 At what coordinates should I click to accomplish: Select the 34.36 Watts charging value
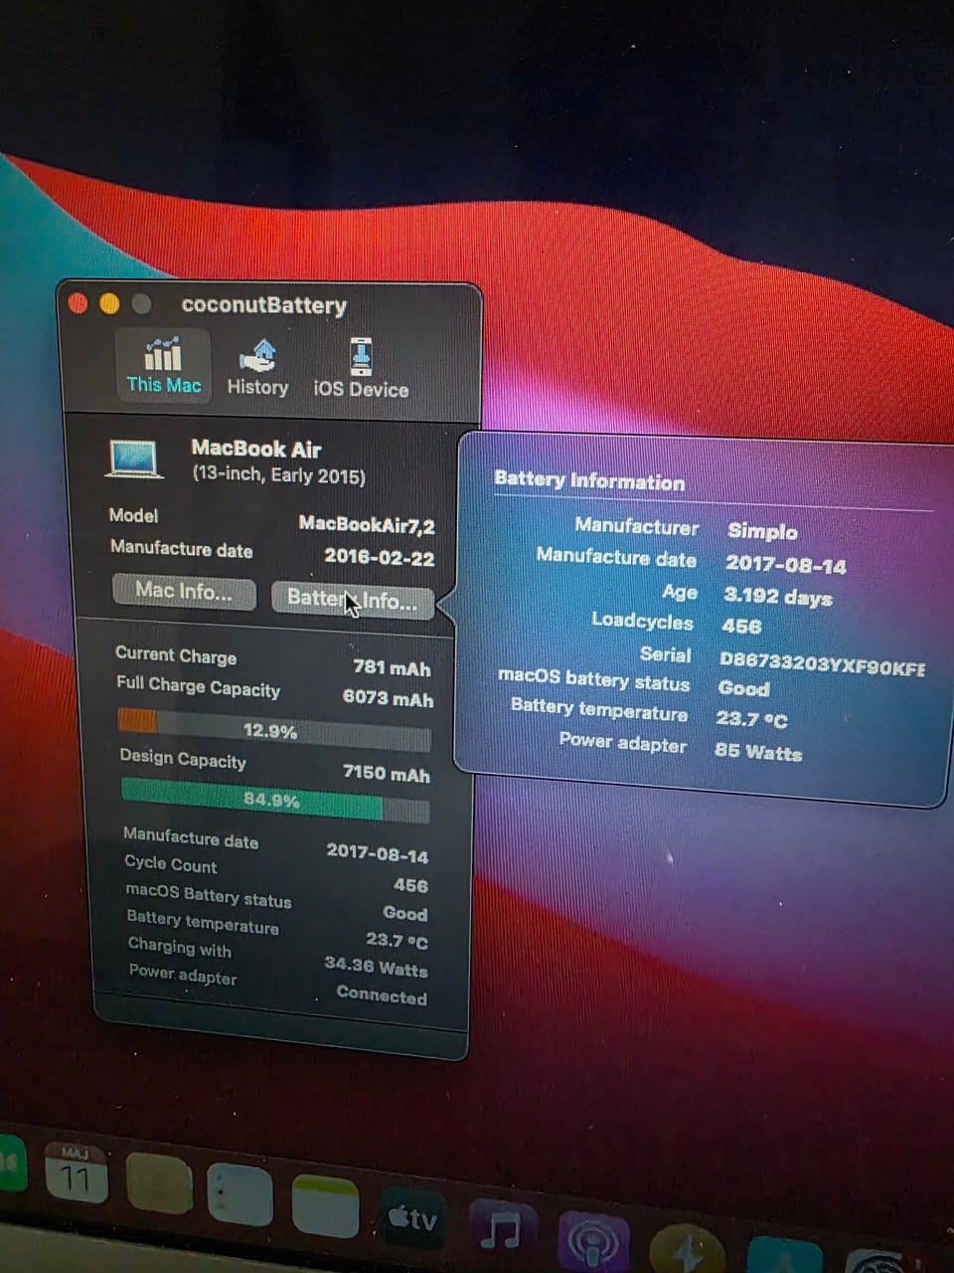(376, 966)
